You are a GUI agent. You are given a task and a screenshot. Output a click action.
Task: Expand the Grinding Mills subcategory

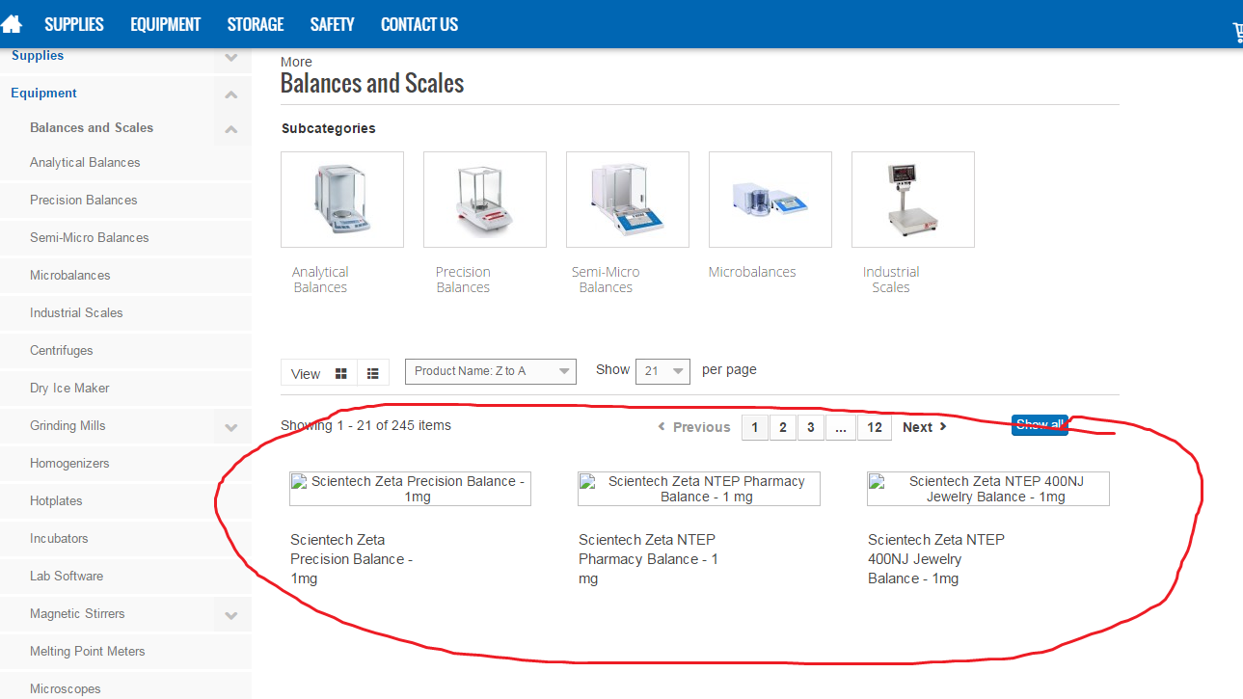231,427
